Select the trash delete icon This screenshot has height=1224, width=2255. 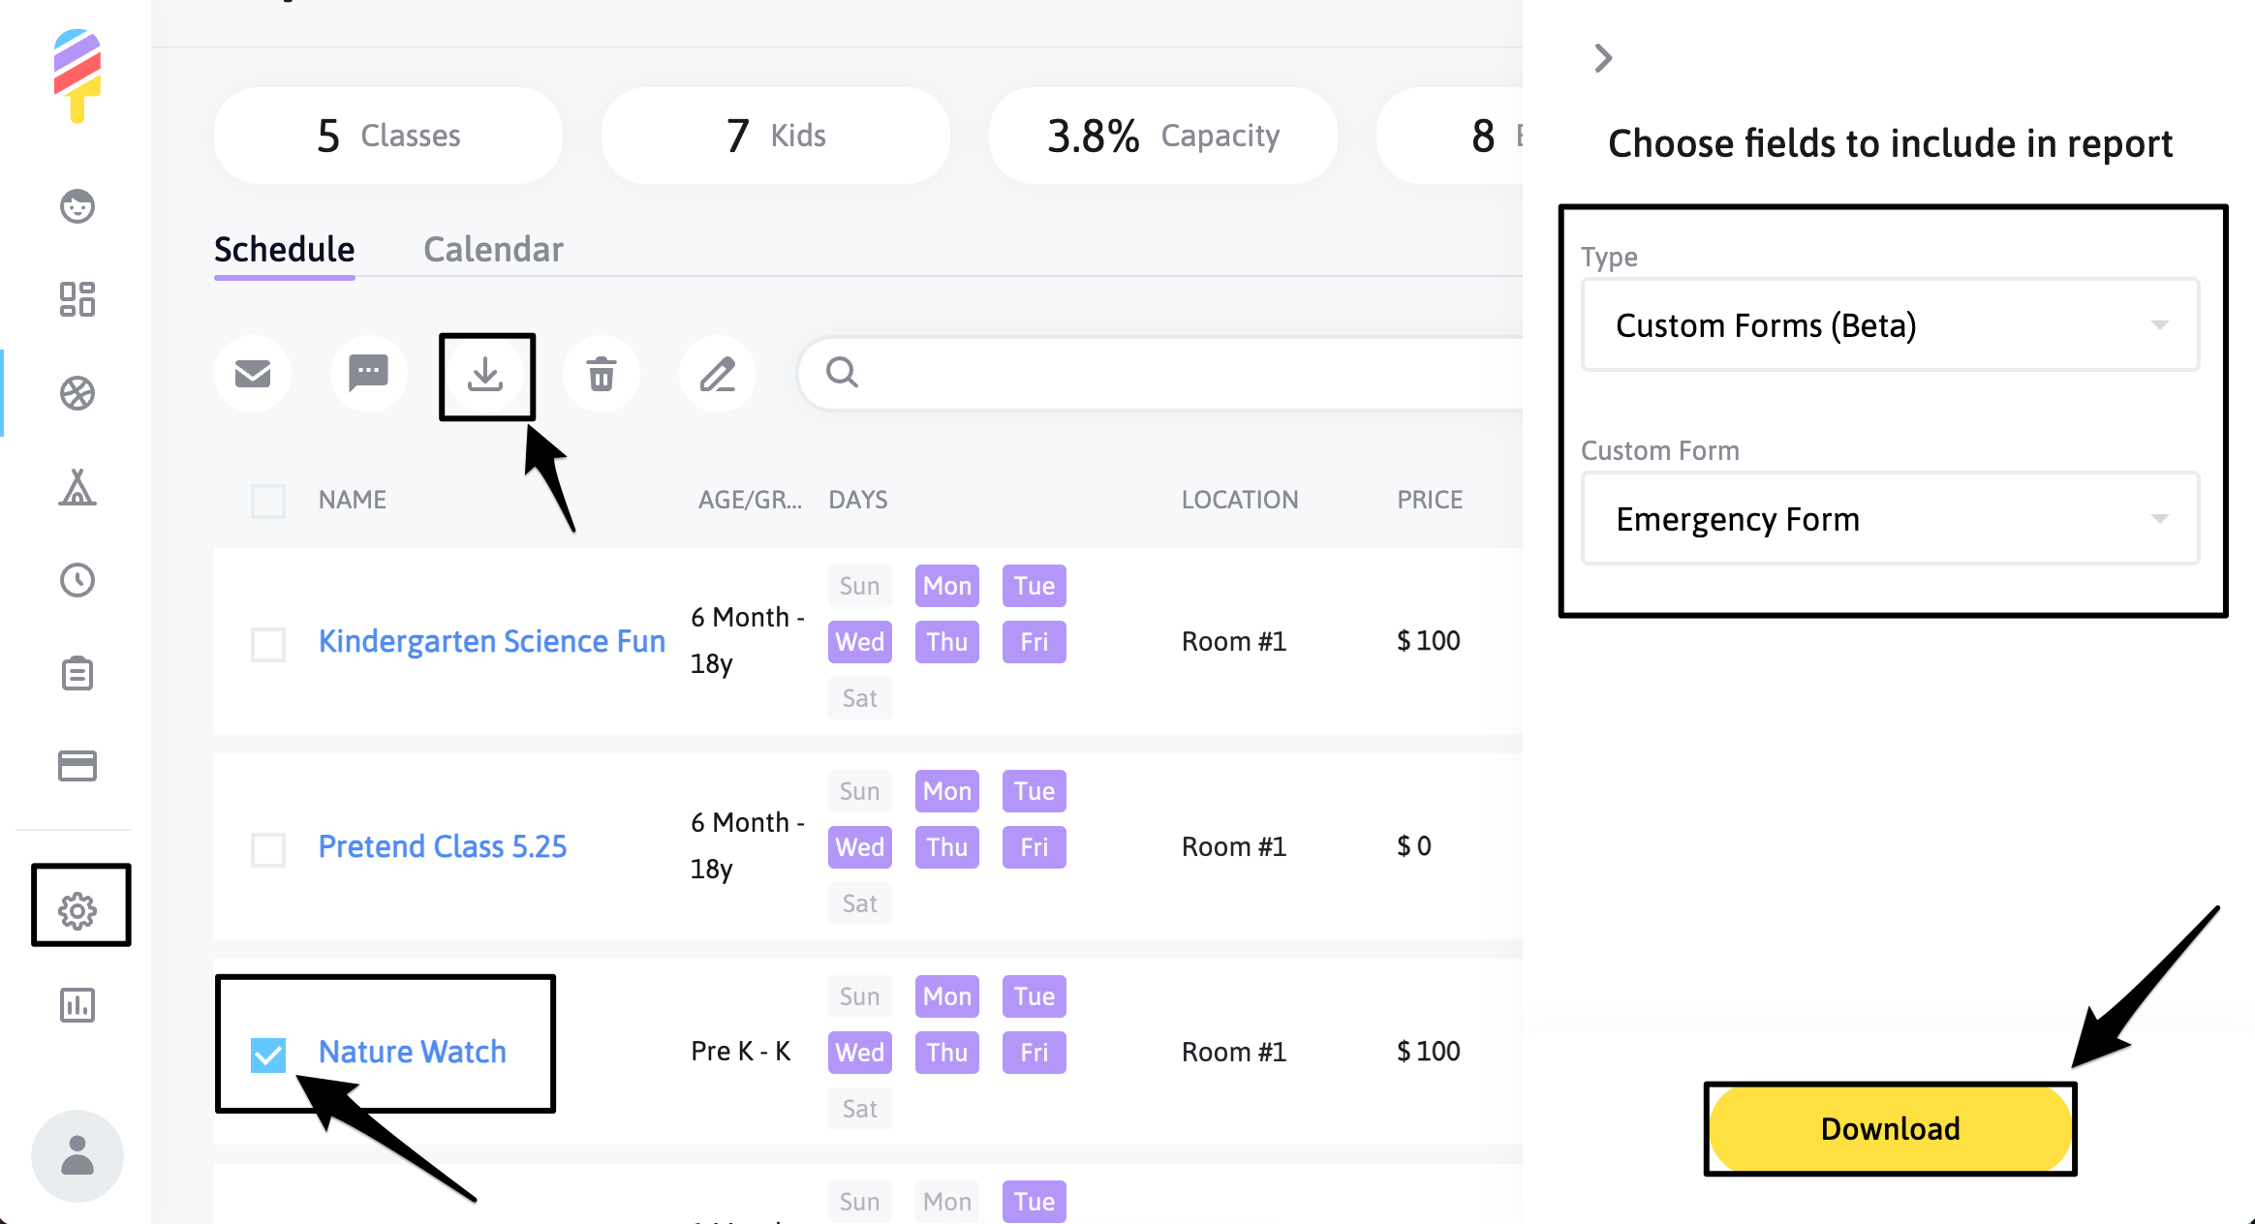point(602,374)
